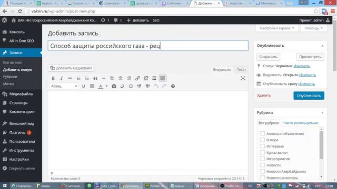Pick text color with the 'A' swatch

tap(101, 86)
